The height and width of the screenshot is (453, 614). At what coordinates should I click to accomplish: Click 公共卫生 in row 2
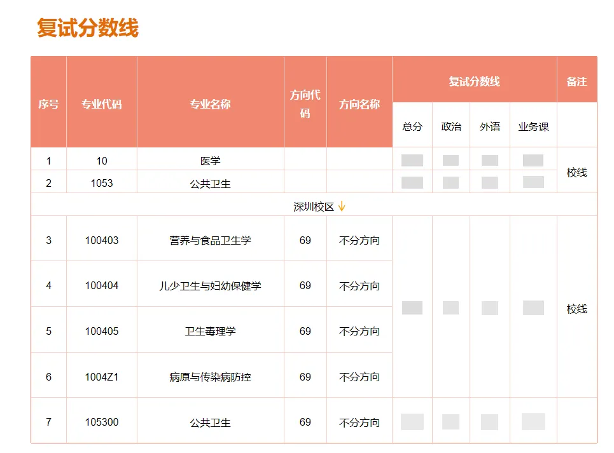[x=210, y=184]
